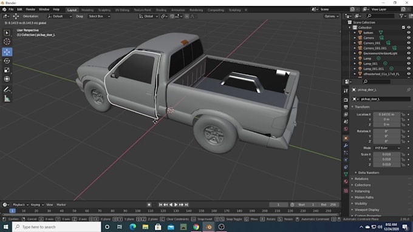
Task: Select the Rotate tool in left toolbar
Action: point(7,61)
